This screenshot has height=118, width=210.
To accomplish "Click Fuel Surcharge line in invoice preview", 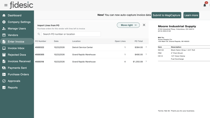I will click(x=177, y=59).
